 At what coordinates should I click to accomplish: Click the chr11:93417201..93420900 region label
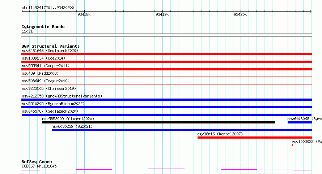48,8
